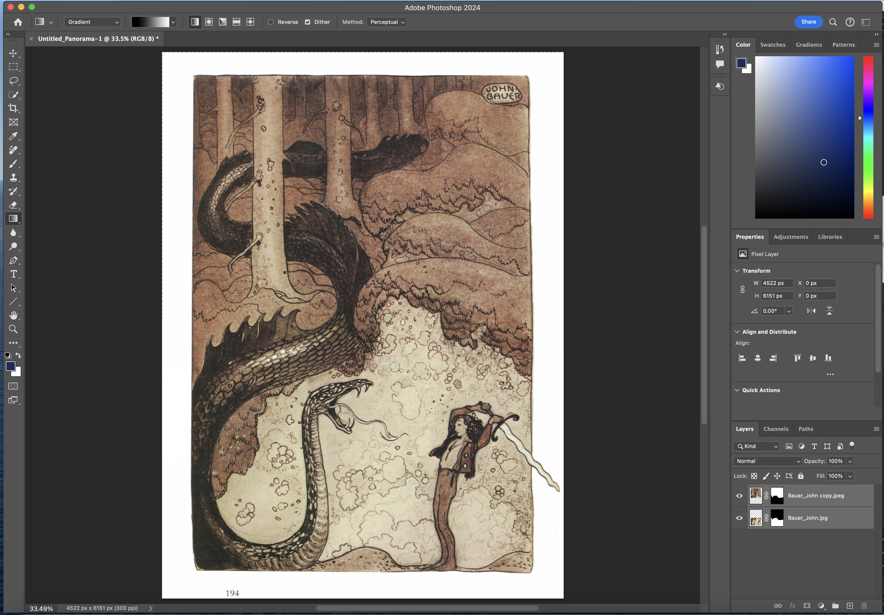Switch to the Gradients tab
The width and height of the screenshot is (884, 615).
(x=809, y=45)
